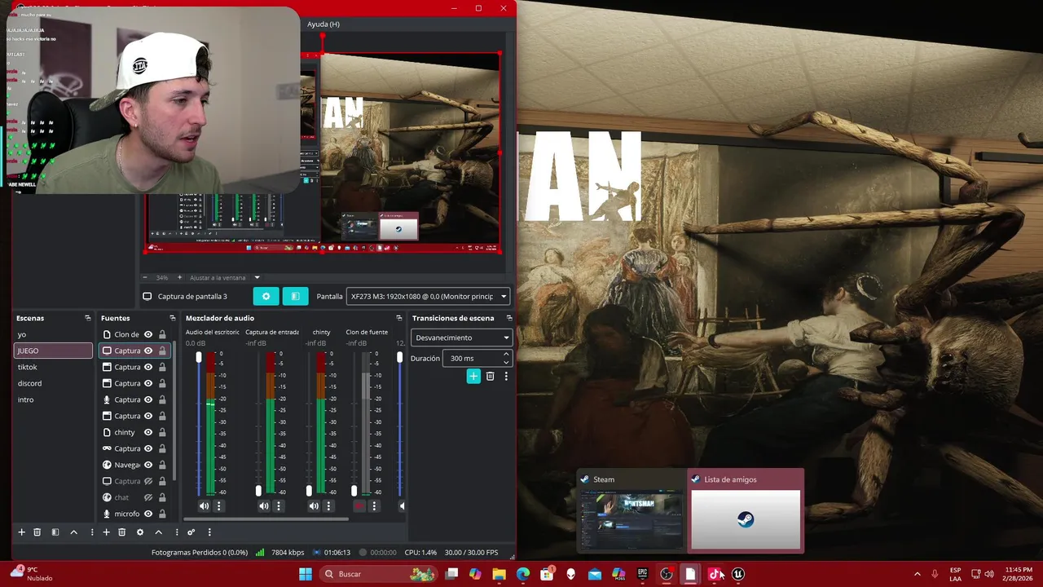Open source properties gear in Fuentes toolbar
Image resolution: width=1043 pixels, height=587 pixels.
tap(140, 532)
